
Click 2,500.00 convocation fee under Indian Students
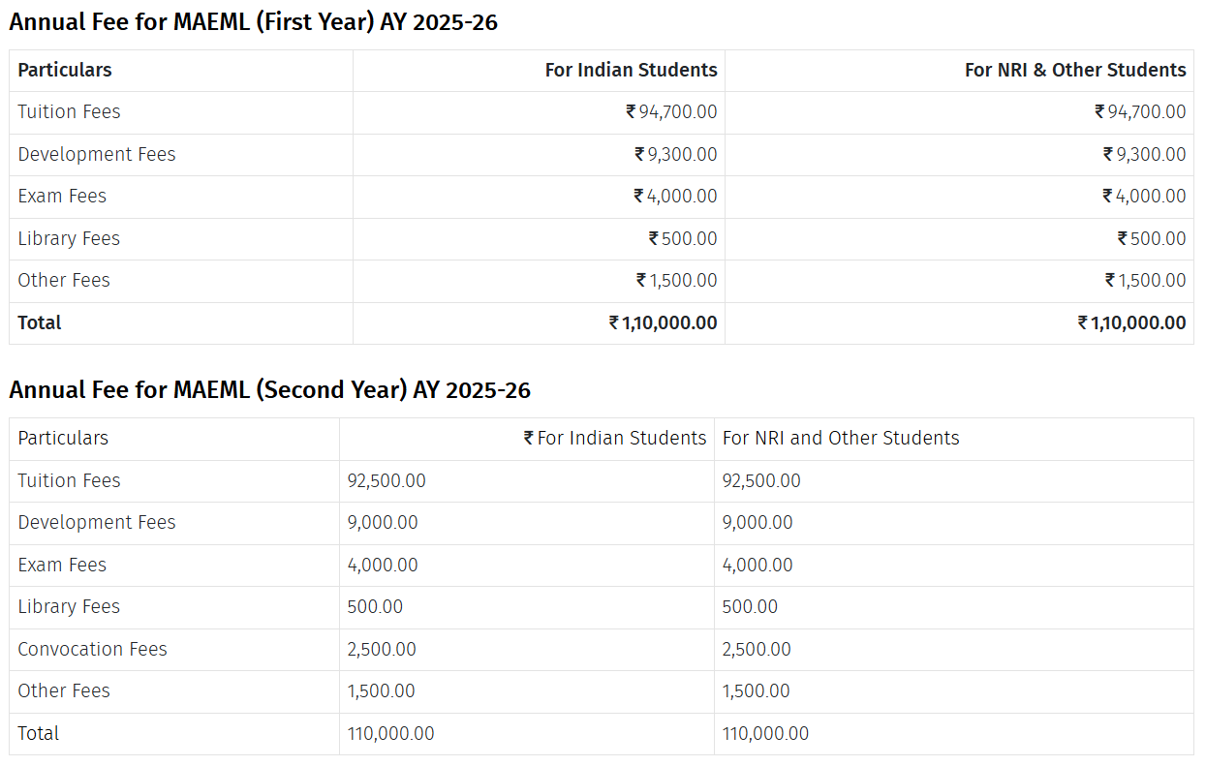point(382,649)
